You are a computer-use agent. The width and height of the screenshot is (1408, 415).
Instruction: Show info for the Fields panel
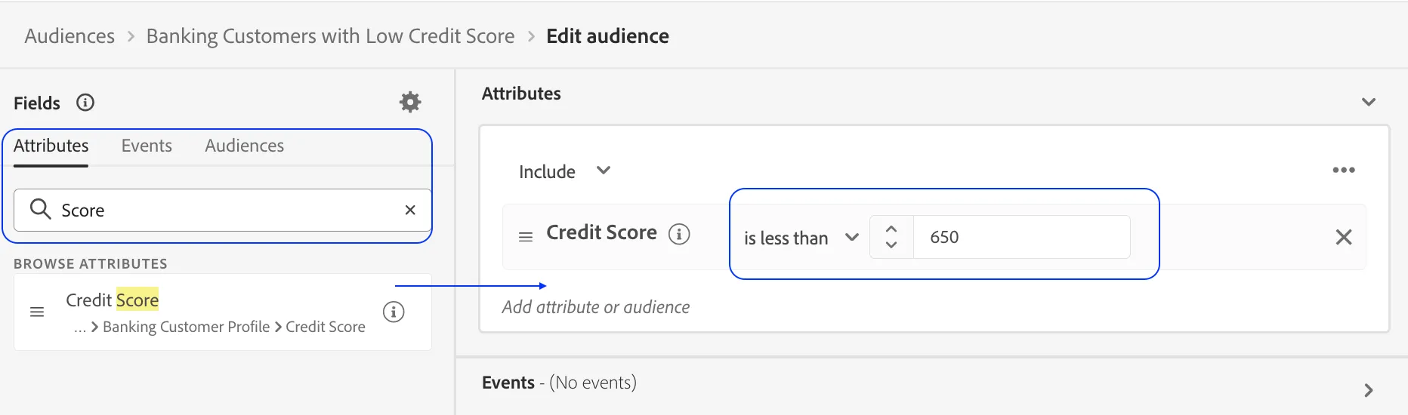pos(85,103)
